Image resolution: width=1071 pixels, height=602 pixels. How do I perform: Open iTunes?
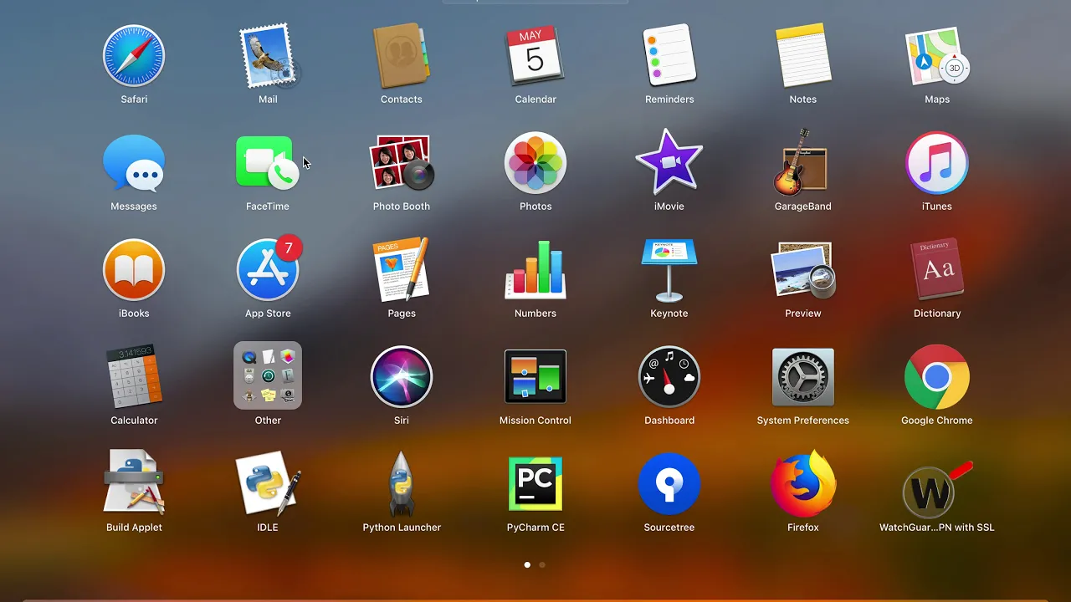[x=937, y=163]
